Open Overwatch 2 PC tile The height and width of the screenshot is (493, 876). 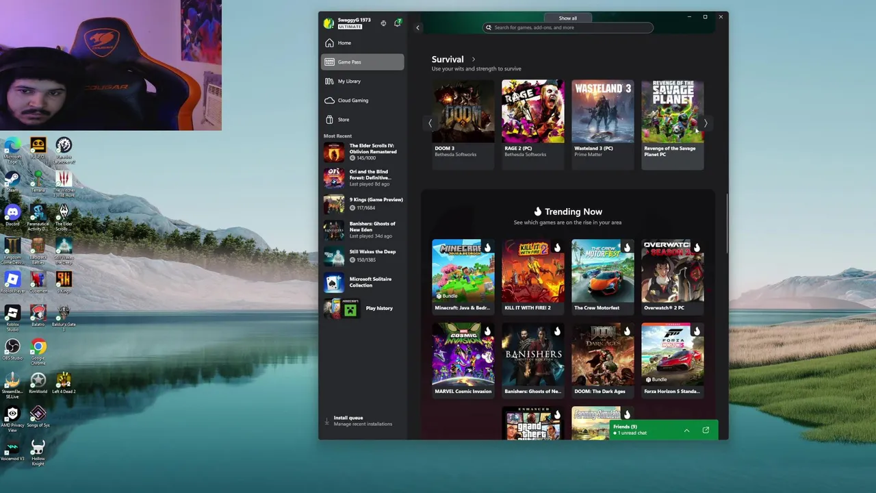tap(672, 276)
